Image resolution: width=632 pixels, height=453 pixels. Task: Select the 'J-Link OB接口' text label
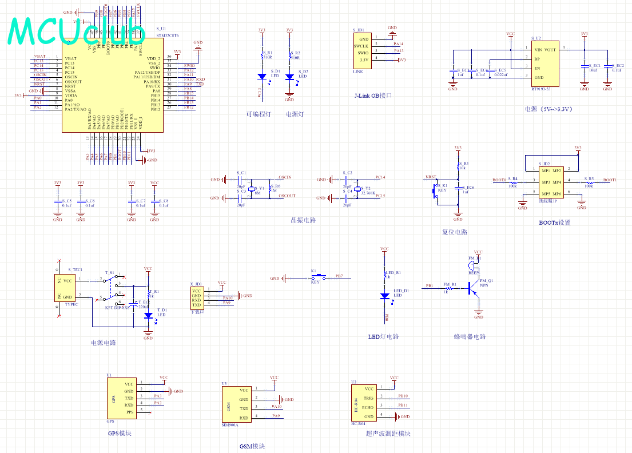375,96
